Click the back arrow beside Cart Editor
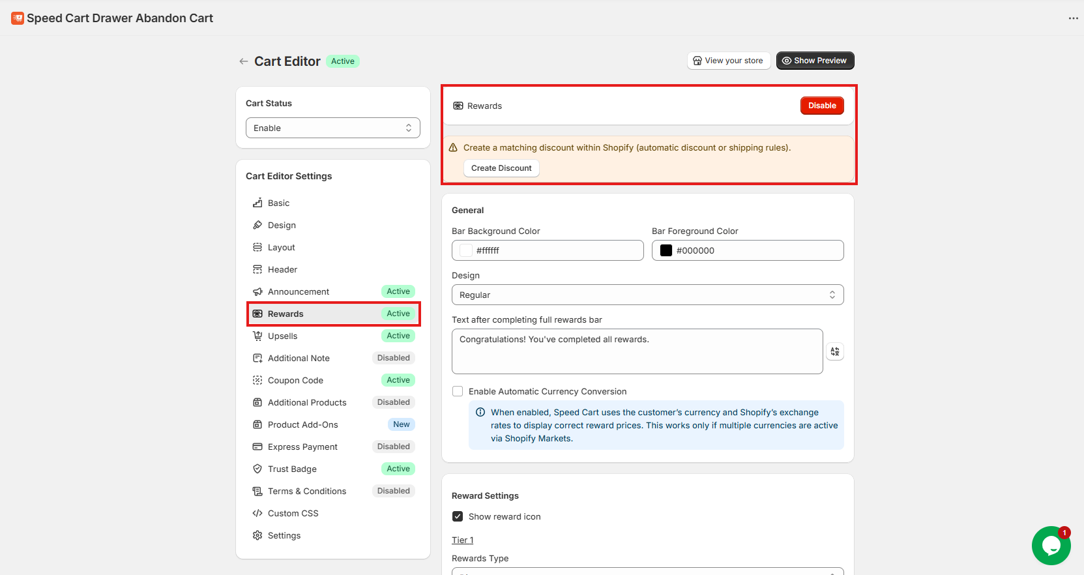This screenshot has height=575, width=1084. point(243,61)
